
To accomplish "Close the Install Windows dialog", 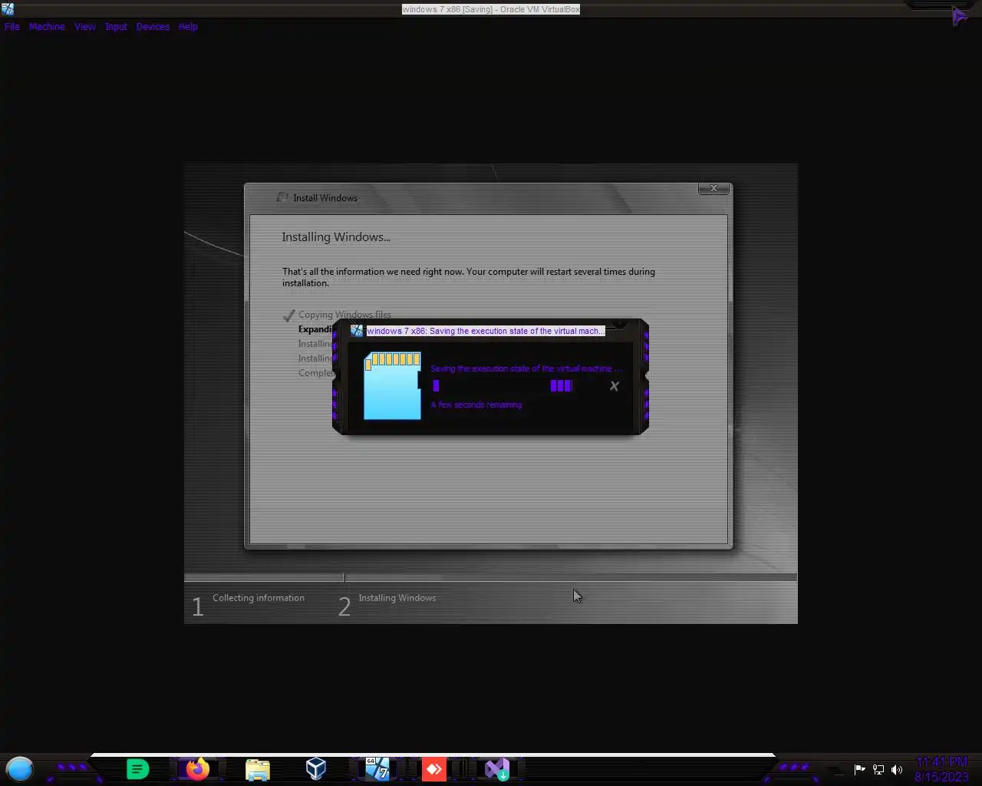I will pyautogui.click(x=713, y=188).
